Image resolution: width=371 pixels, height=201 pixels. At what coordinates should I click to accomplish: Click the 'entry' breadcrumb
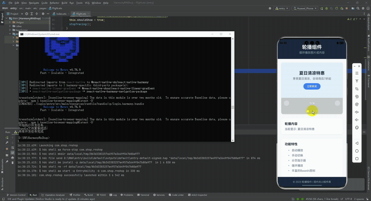(13, 8)
